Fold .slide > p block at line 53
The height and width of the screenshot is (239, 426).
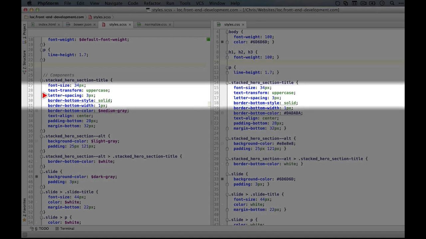pos(42,217)
